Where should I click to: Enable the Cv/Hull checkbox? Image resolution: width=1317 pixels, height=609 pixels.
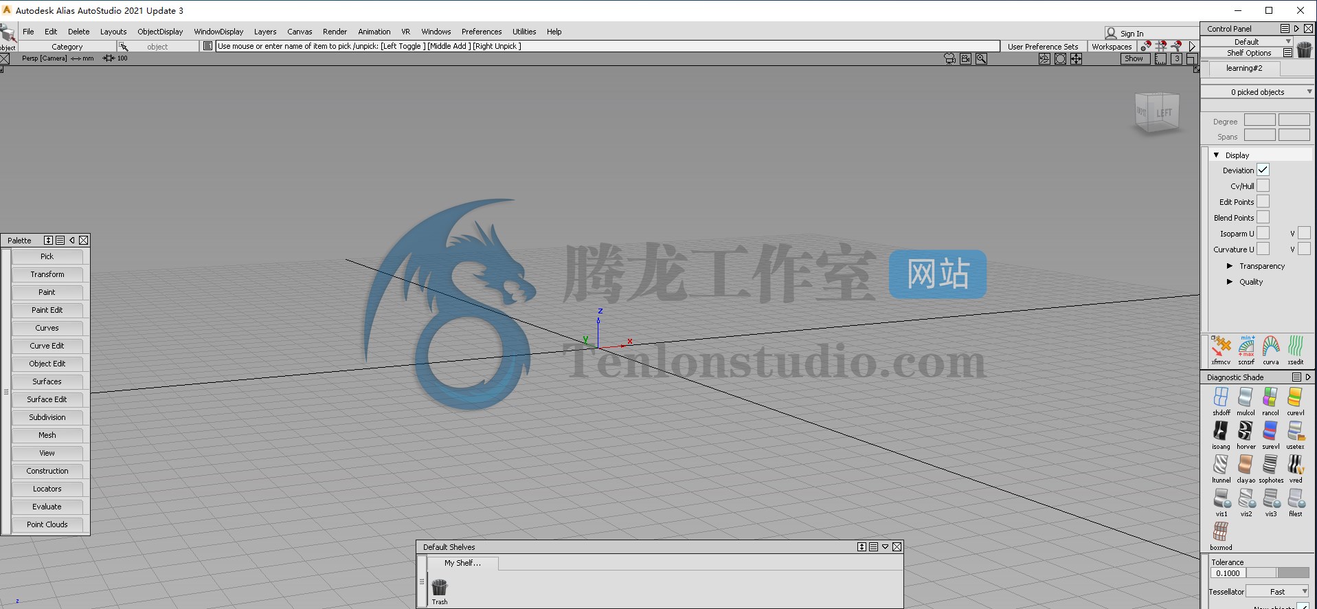click(1263, 186)
